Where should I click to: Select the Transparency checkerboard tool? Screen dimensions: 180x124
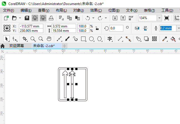154,39
